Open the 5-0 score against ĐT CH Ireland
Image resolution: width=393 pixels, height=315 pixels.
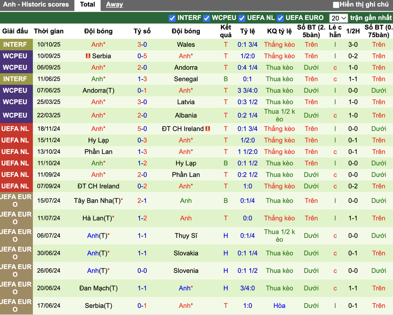click(x=142, y=129)
